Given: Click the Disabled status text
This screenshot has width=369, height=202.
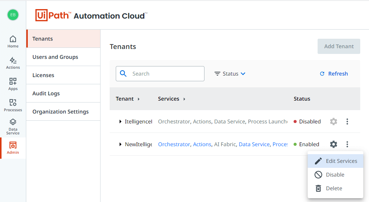Looking at the screenshot, I should click(x=310, y=122).
